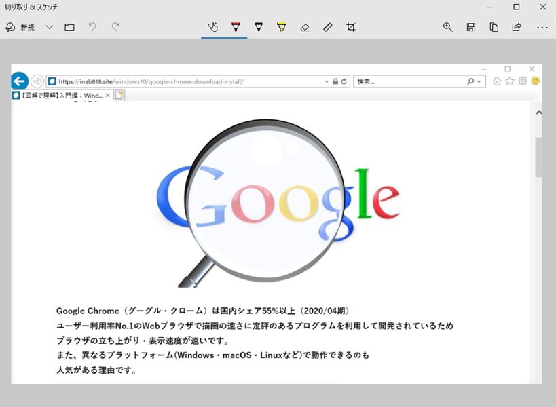556x407 pixels.
Task: Click the Zoom magnifier icon
Action: pyautogui.click(x=448, y=27)
